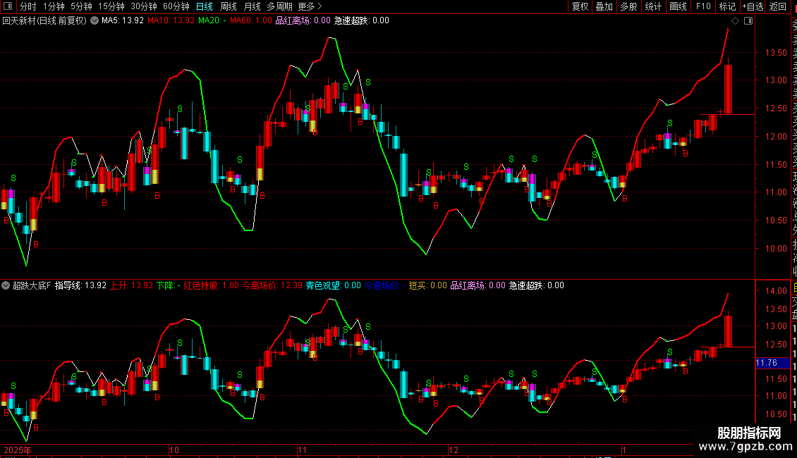Viewport: 797px width, 458px height.
Task: Click the blue 今进场价 label
Action: click(x=385, y=285)
